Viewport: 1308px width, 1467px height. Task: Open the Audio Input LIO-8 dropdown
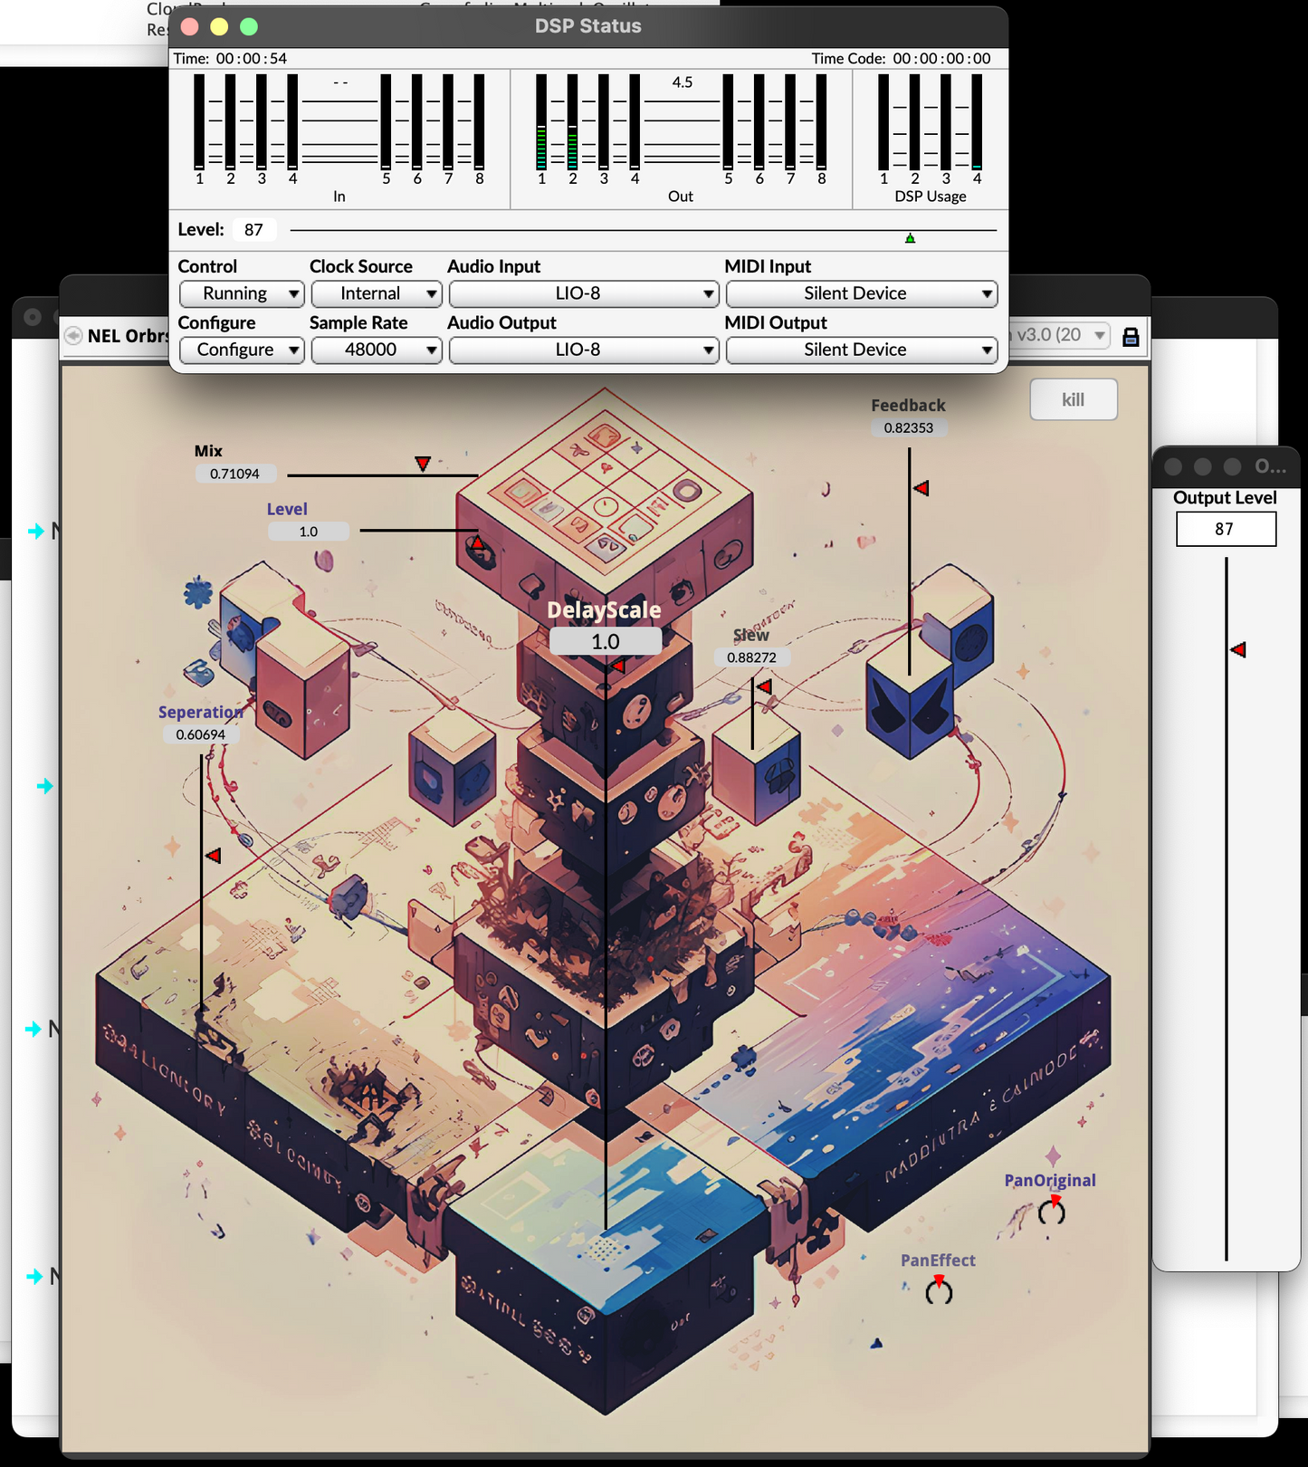(583, 293)
